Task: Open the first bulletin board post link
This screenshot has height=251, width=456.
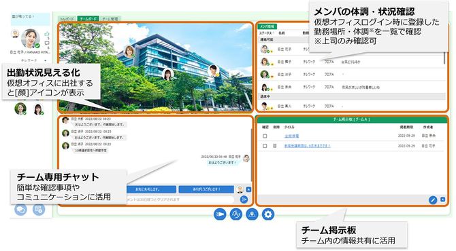Action: tap(291, 136)
